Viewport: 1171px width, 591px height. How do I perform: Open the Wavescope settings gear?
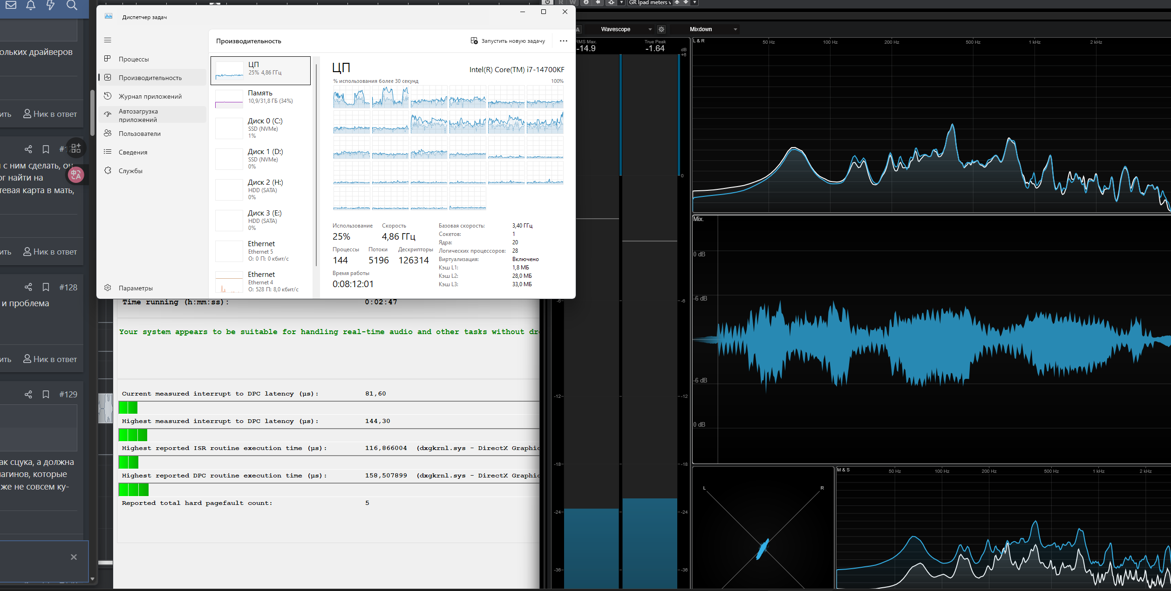[661, 29]
